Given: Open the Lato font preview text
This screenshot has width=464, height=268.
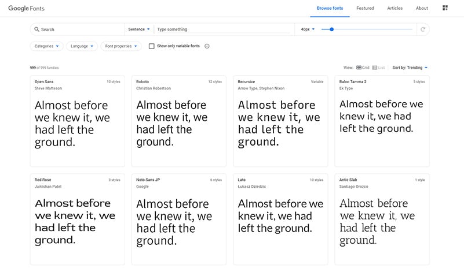Looking at the screenshot, I should click(280, 216).
